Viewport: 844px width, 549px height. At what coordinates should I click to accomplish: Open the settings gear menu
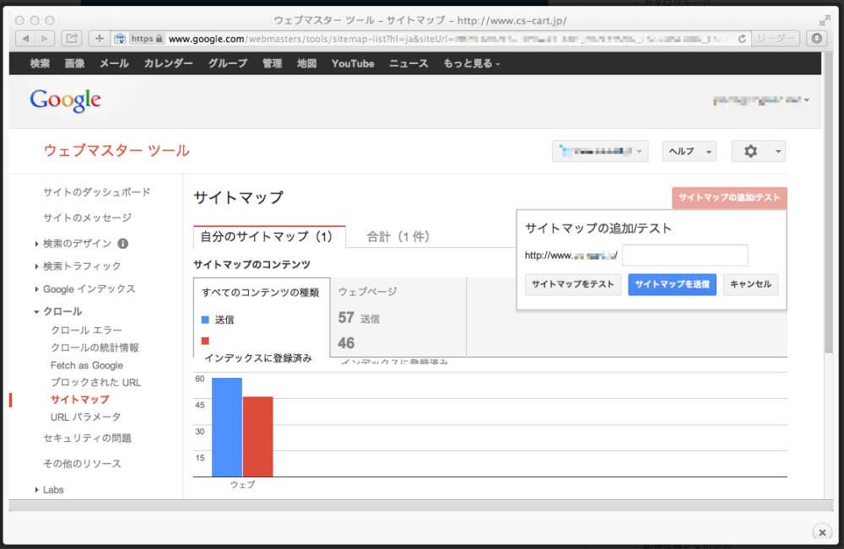tap(758, 151)
